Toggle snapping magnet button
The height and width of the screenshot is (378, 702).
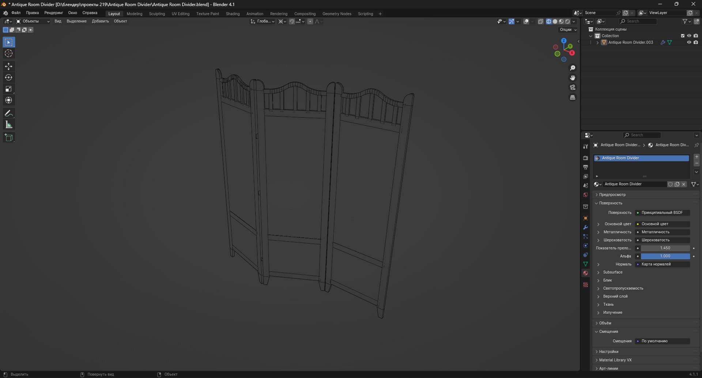[292, 22]
